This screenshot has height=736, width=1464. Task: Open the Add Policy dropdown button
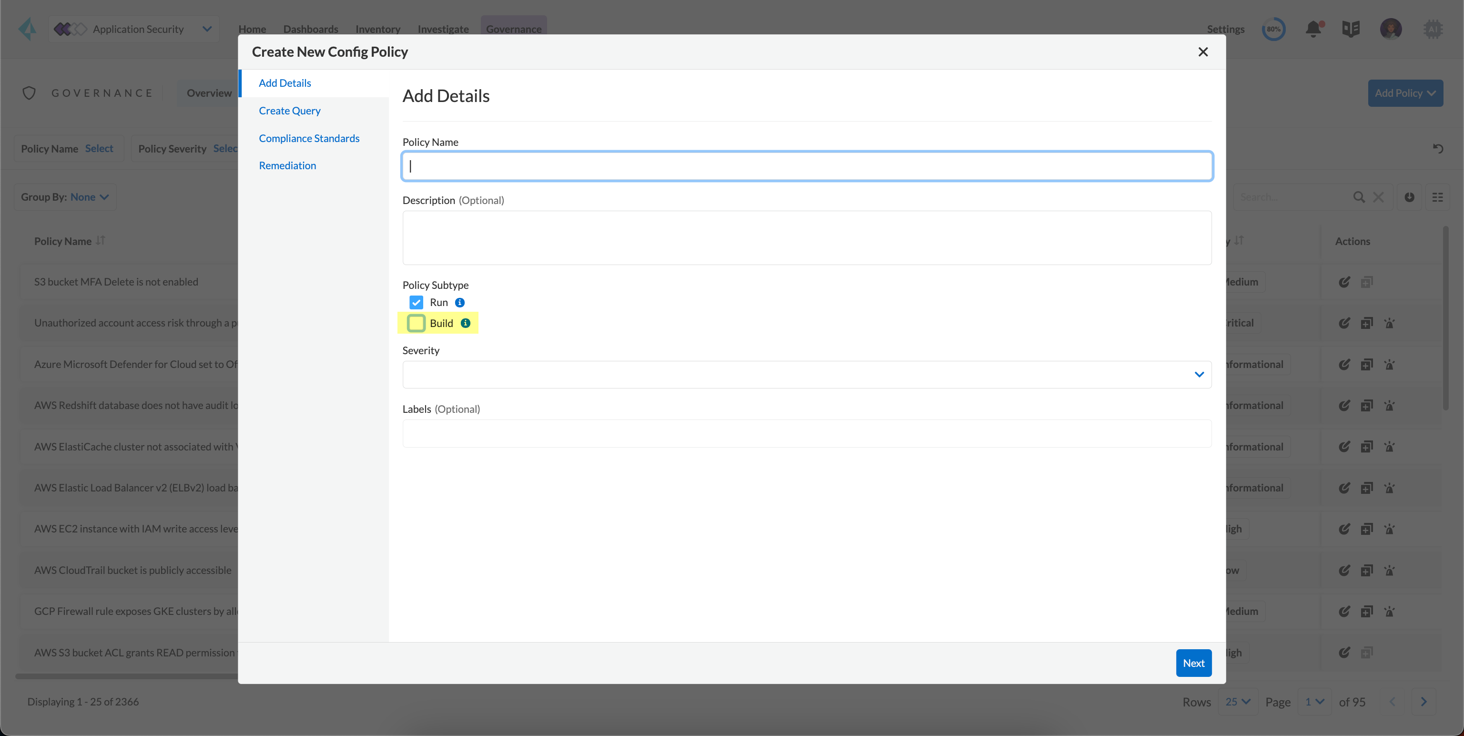click(1405, 93)
